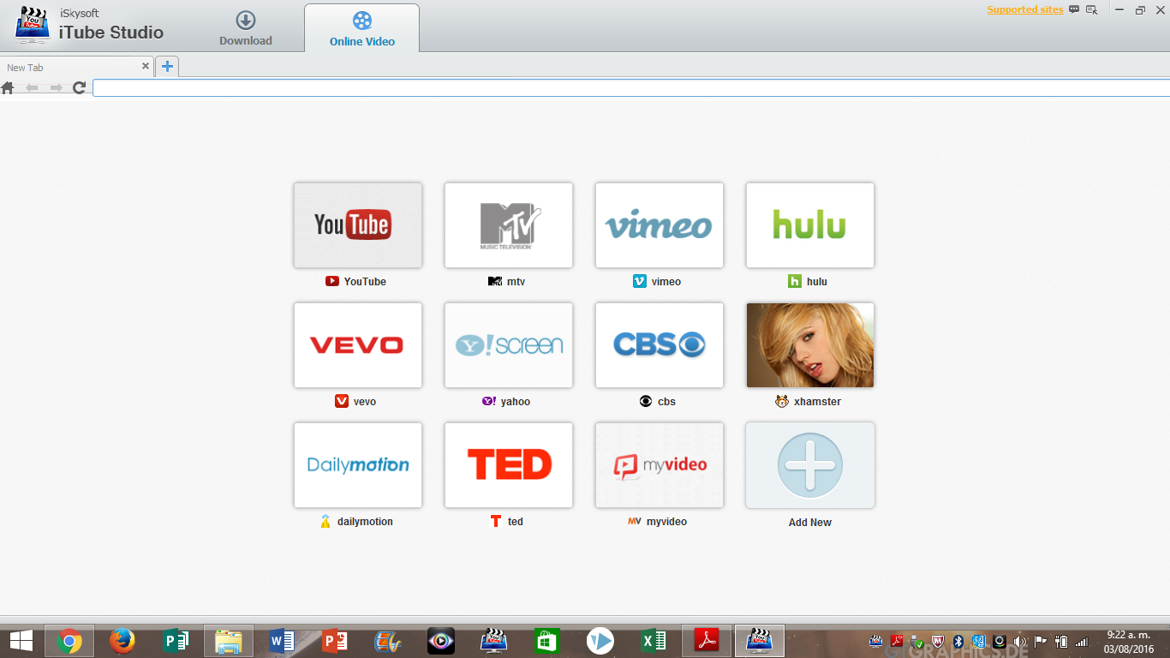This screenshot has height=658, width=1170.
Task: Open the Supported sites link
Action: pos(1025,10)
